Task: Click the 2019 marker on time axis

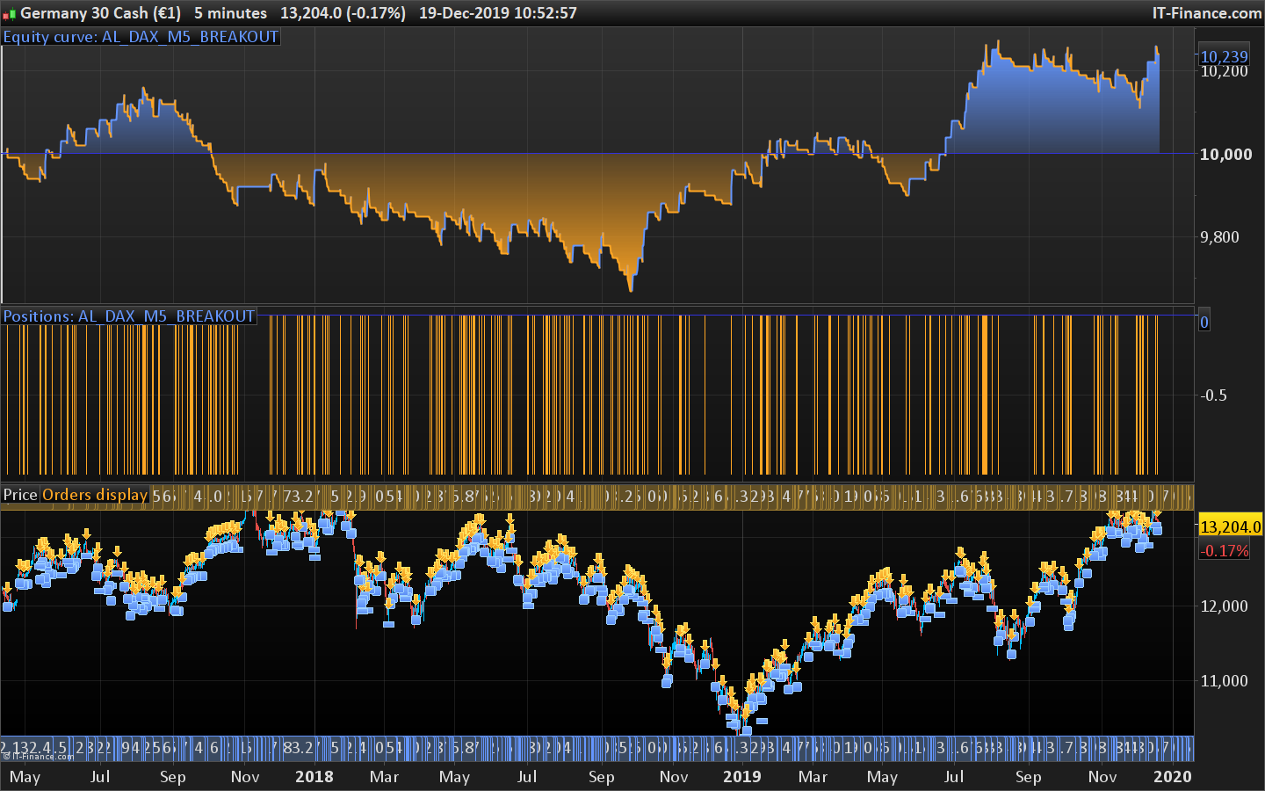Action: coord(741,777)
